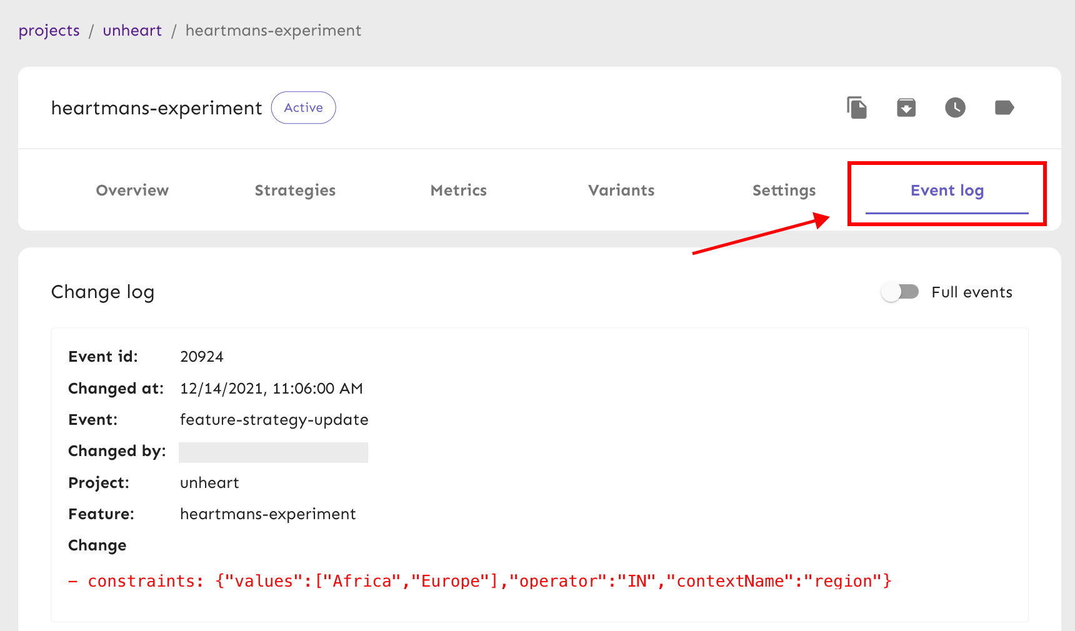This screenshot has width=1075, height=631.
Task: Click heartmans-experiment in the breadcrumb
Action: click(x=273, y=31)
